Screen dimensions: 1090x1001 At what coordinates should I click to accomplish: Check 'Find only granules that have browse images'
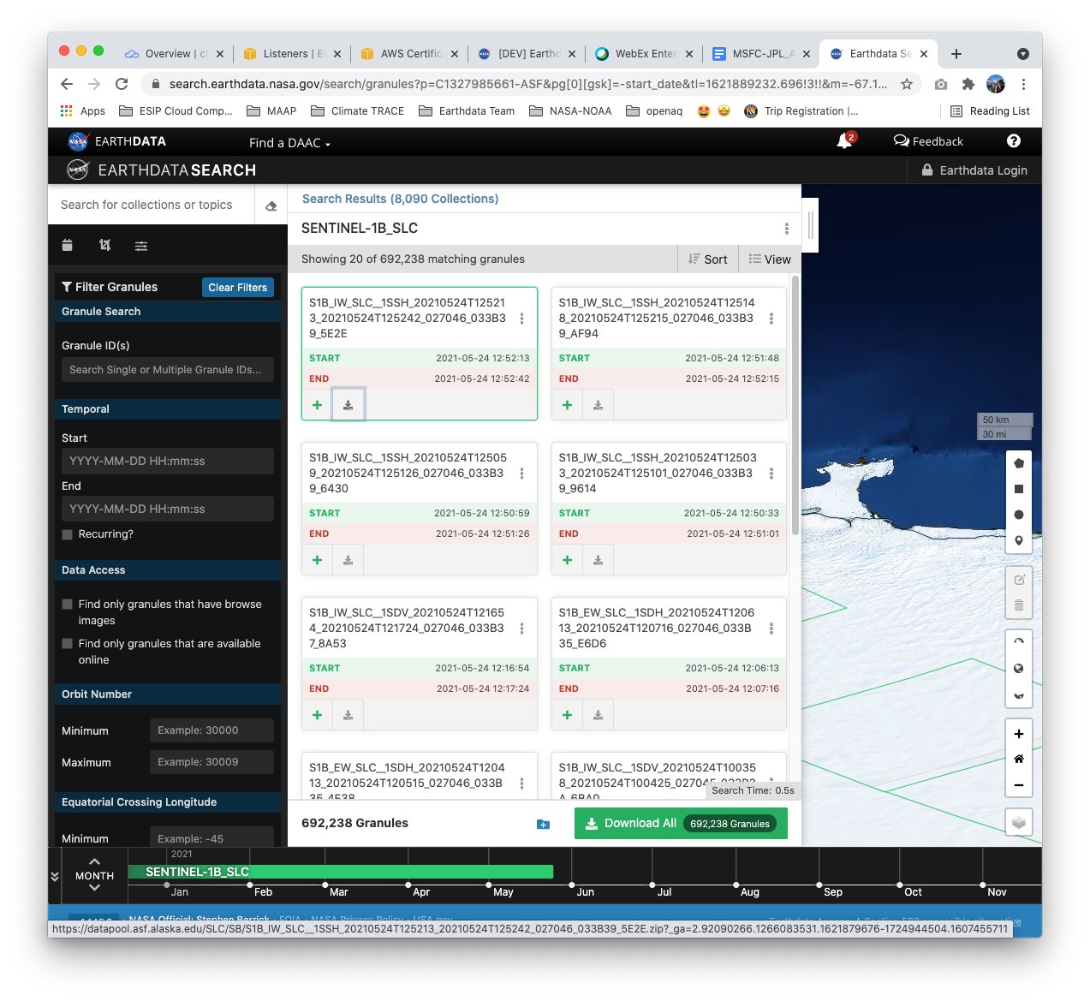[67, 604]
